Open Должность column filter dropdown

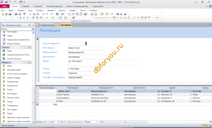point(155,88)
